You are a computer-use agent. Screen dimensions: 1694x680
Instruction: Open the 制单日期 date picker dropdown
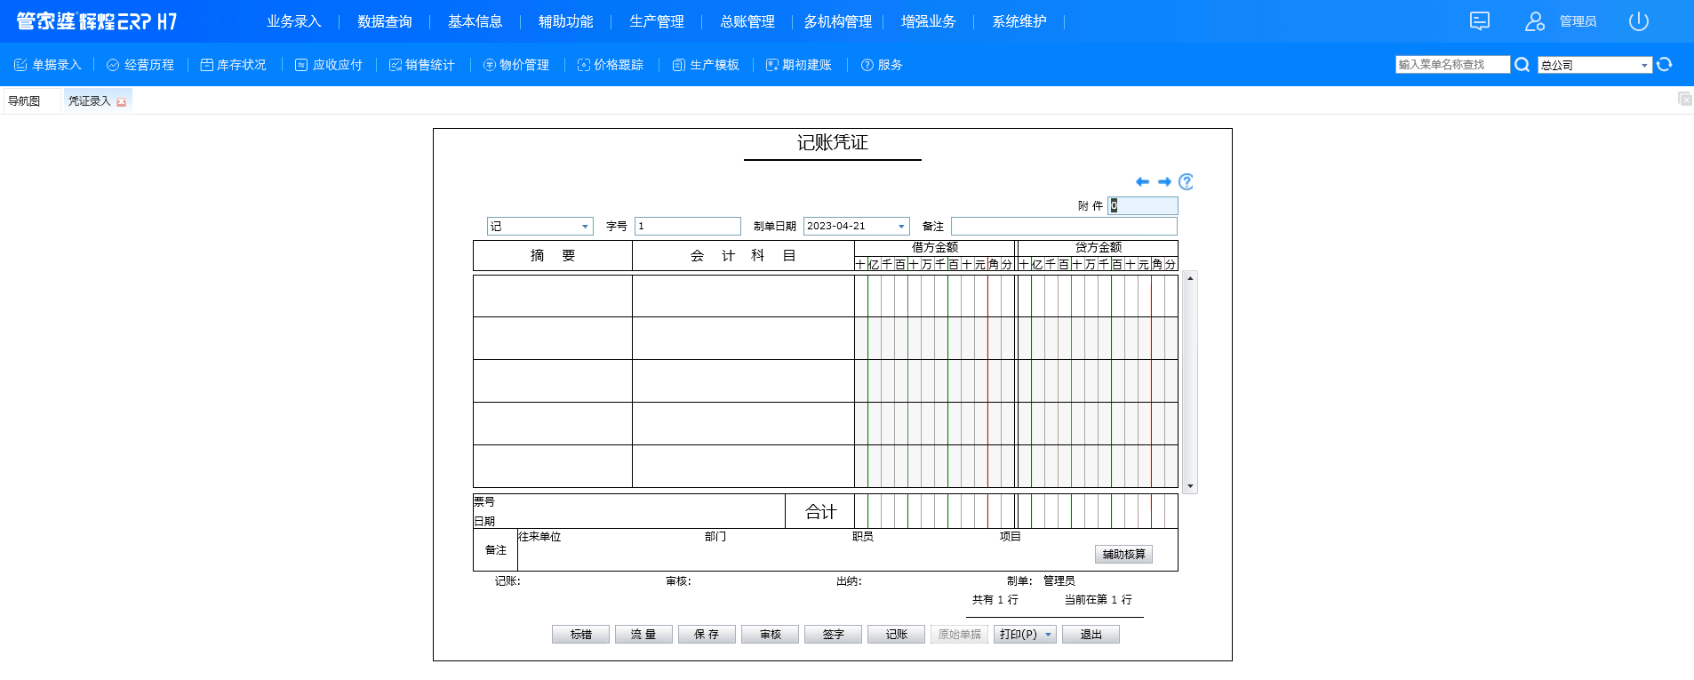[x=901, y=227]
